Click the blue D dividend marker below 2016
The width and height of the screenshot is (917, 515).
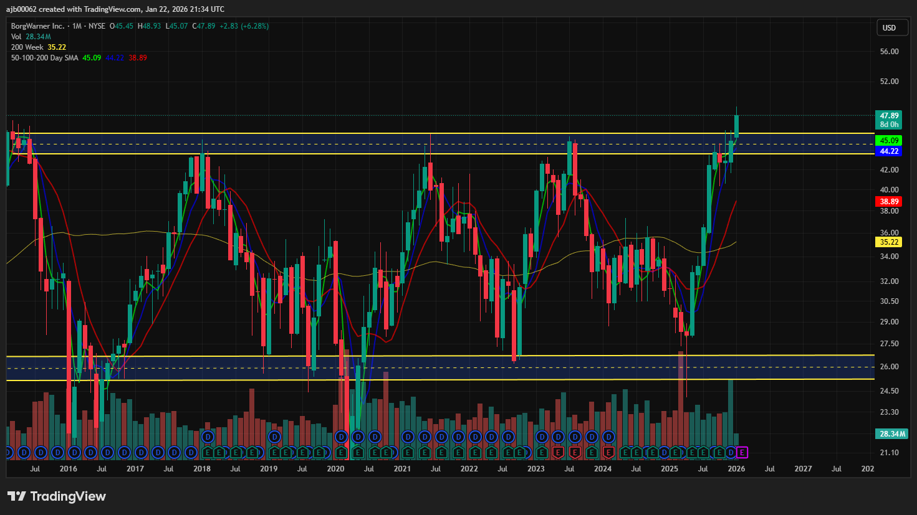(x=75, y=451)
